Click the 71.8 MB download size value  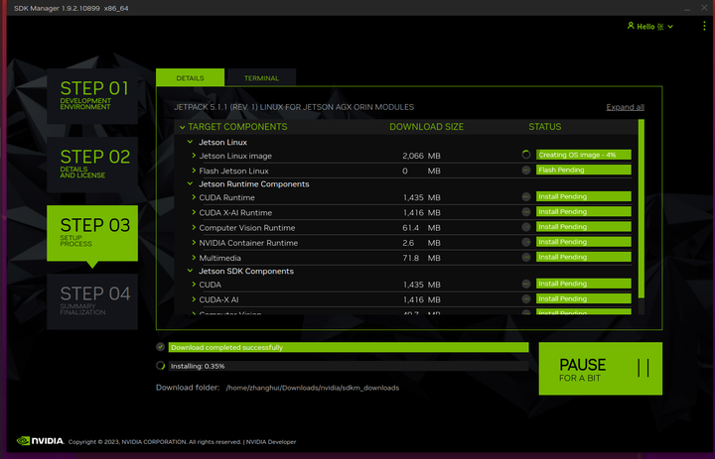(421, 258)
